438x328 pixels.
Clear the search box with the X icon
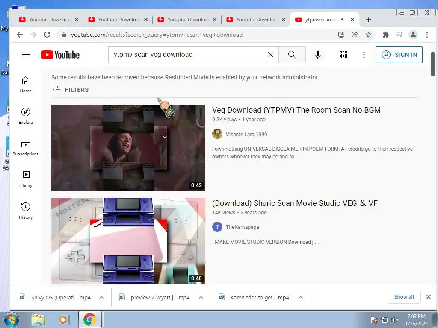point(271,55)
